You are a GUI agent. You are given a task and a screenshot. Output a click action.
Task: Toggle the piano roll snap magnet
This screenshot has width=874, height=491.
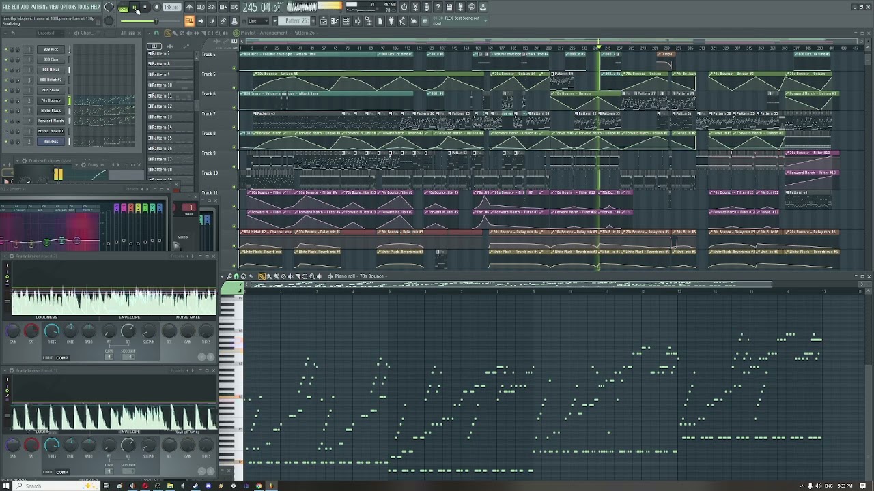(x=236, y=276)
